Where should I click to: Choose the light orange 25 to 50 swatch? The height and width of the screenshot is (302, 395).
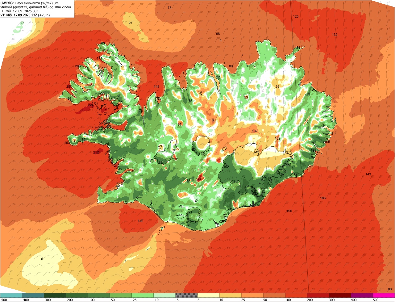tap(252, 295)
